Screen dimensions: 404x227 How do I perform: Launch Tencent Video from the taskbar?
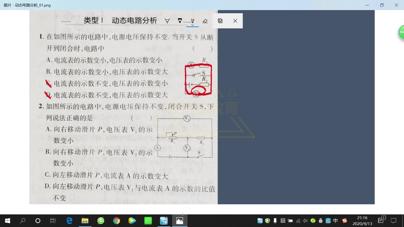[132, 221]
